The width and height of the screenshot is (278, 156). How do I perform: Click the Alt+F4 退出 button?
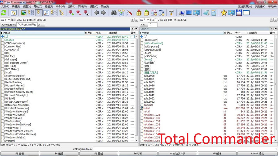[257, 154]
